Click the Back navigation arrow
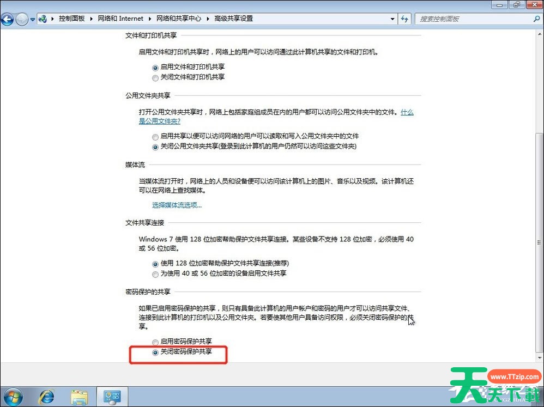The image size is (544, 407). click(7, 19)
